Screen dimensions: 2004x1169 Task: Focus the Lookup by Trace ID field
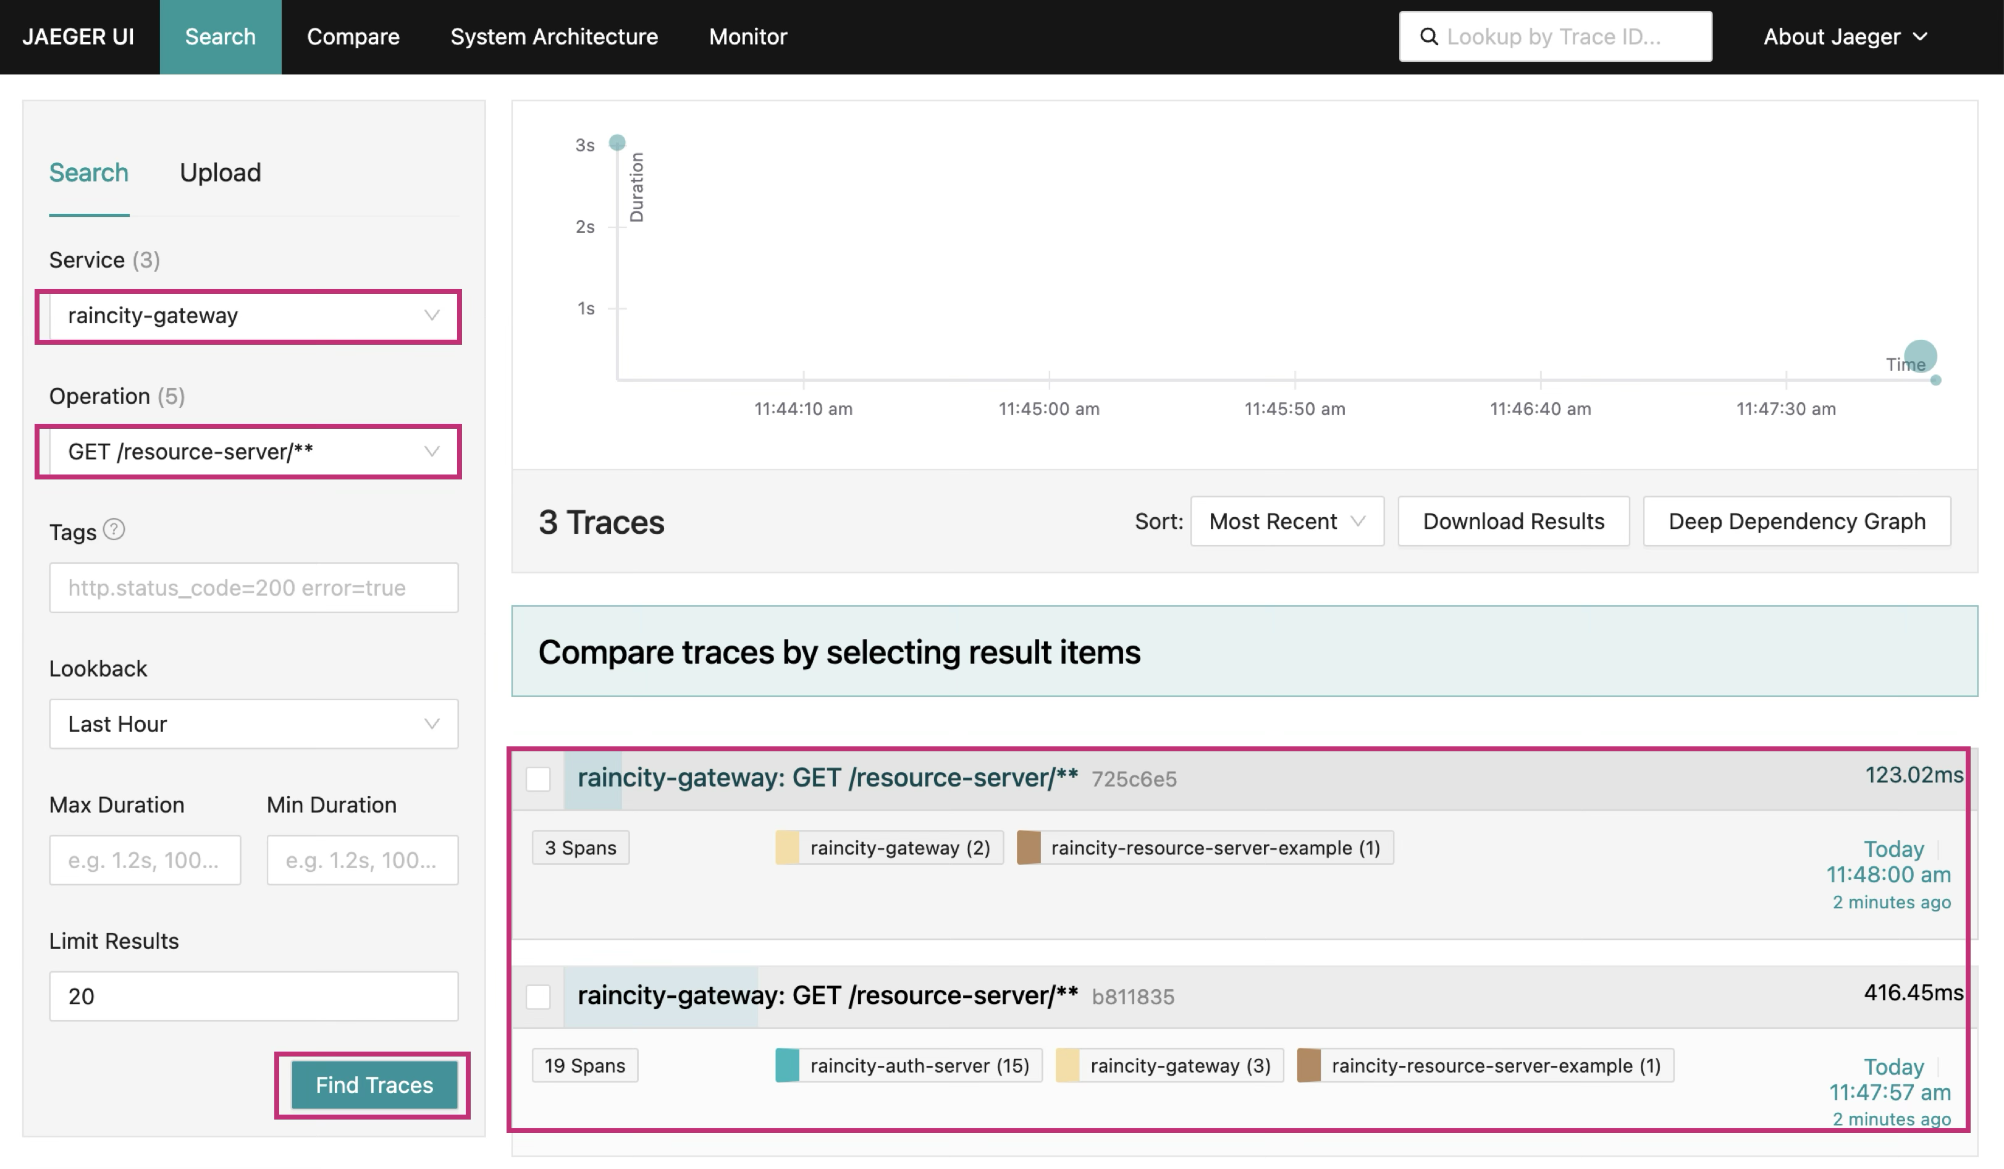click(1556, 36)
